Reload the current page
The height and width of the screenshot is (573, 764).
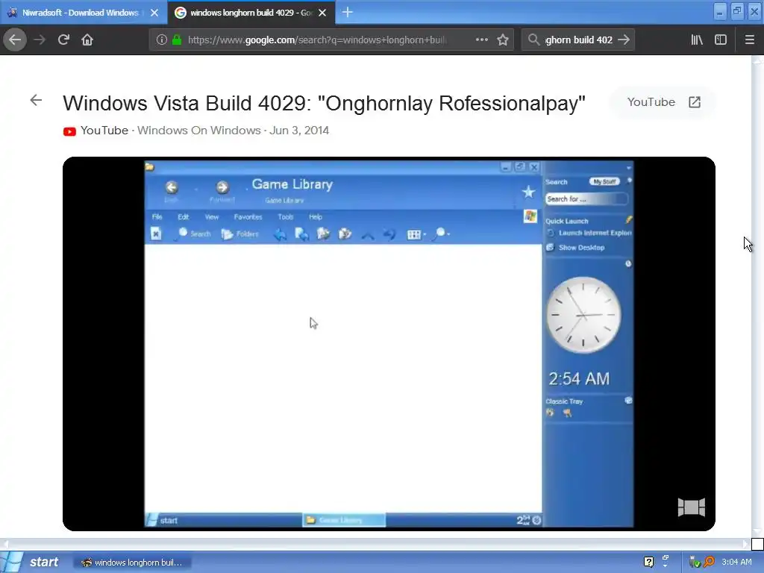tap(63, 40)
